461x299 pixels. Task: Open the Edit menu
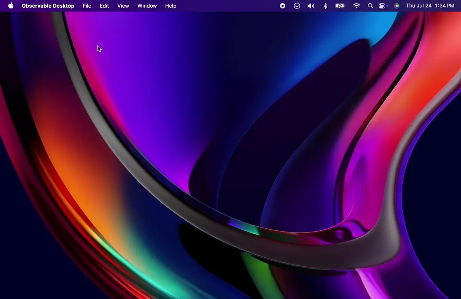(104, 6)
